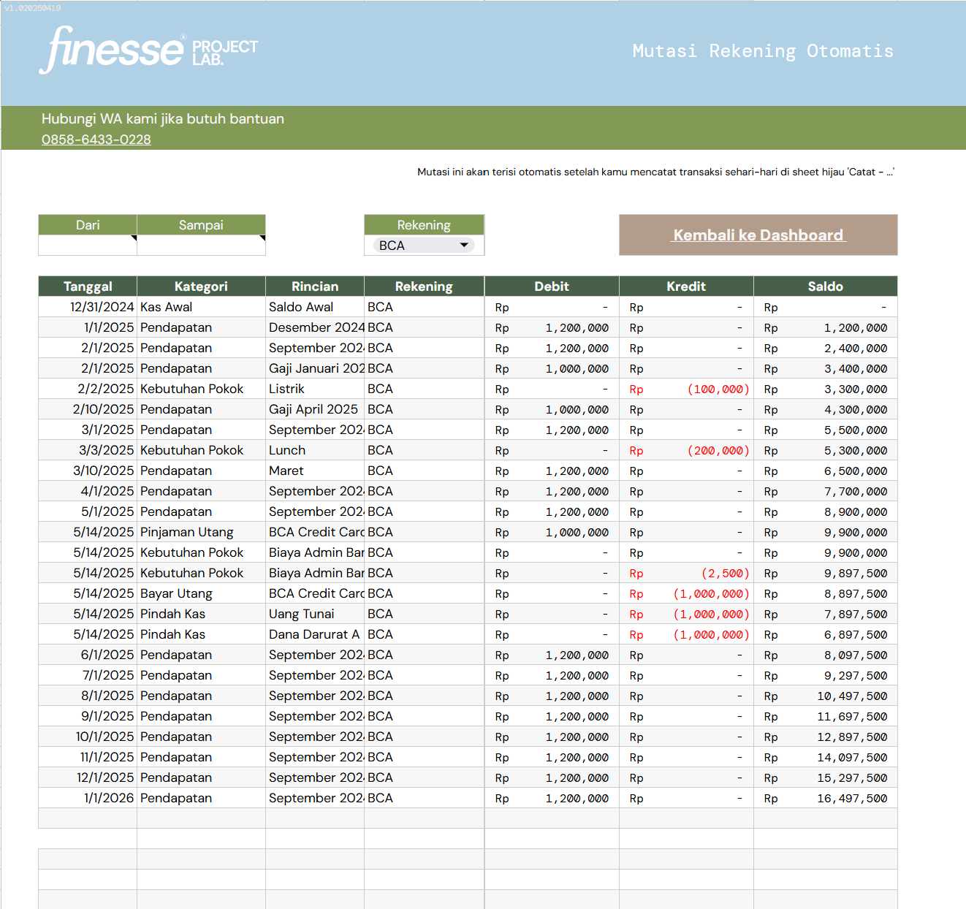The width and height of the screenshot is (966, 909).
Task: Select the Uang Tunai rincian cell
Action: (x=314, y=614)
